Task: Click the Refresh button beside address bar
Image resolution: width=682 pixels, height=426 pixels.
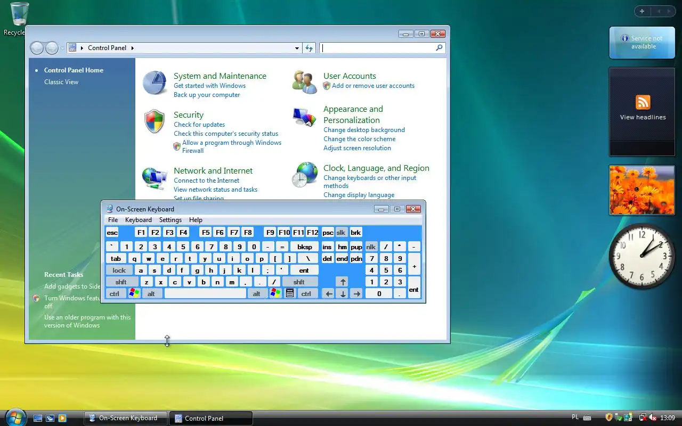Action: [309, 48]
